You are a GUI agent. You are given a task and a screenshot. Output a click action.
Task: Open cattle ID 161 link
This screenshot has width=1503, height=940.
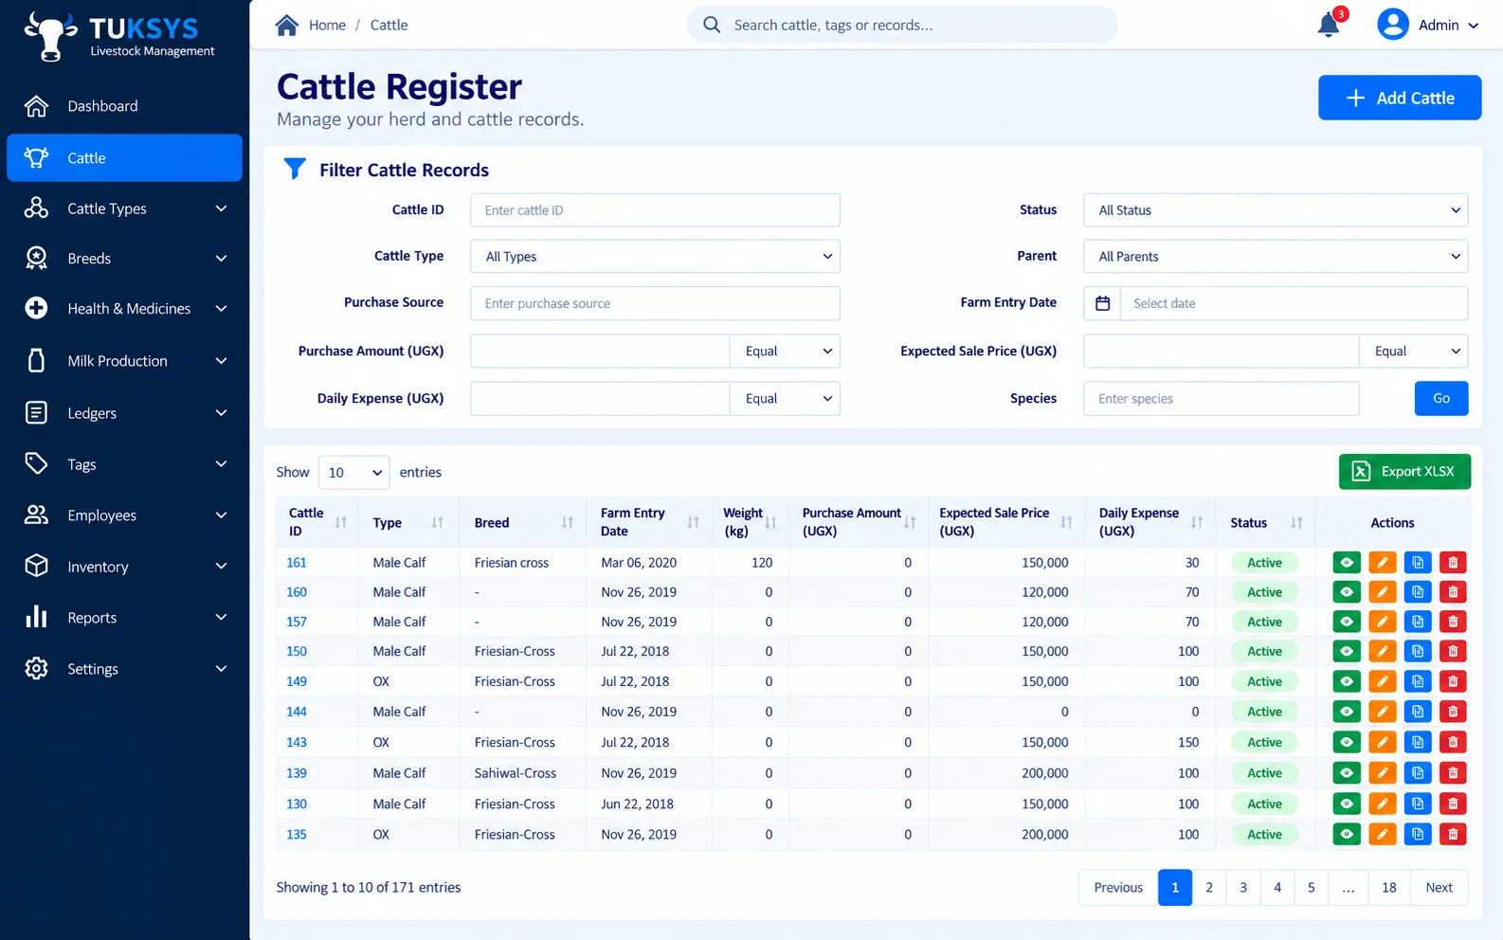pyautogui.click(x=297, y=563)
